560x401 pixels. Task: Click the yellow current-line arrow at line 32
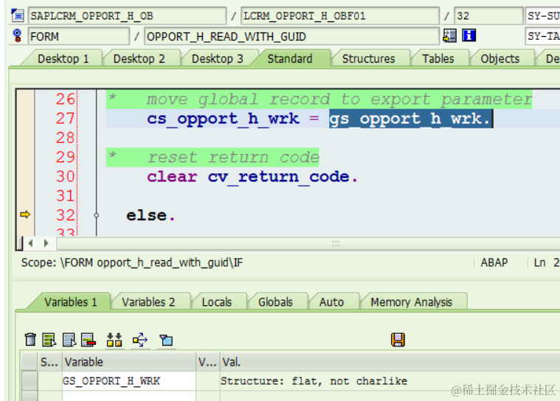tap(25, 215)
